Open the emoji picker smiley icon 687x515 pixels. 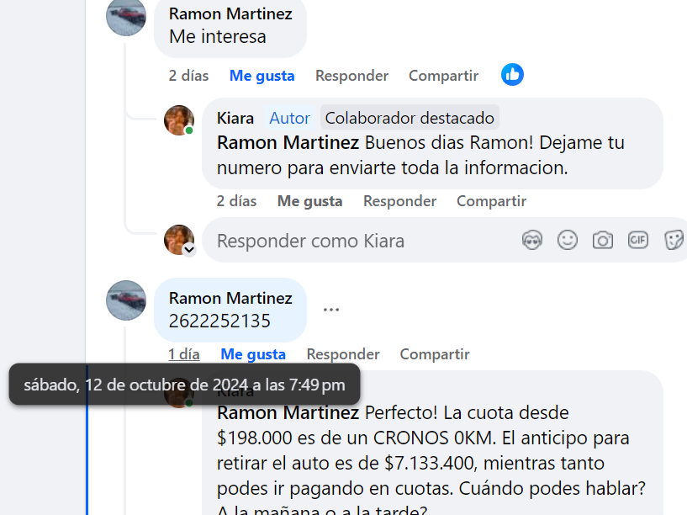568,240
